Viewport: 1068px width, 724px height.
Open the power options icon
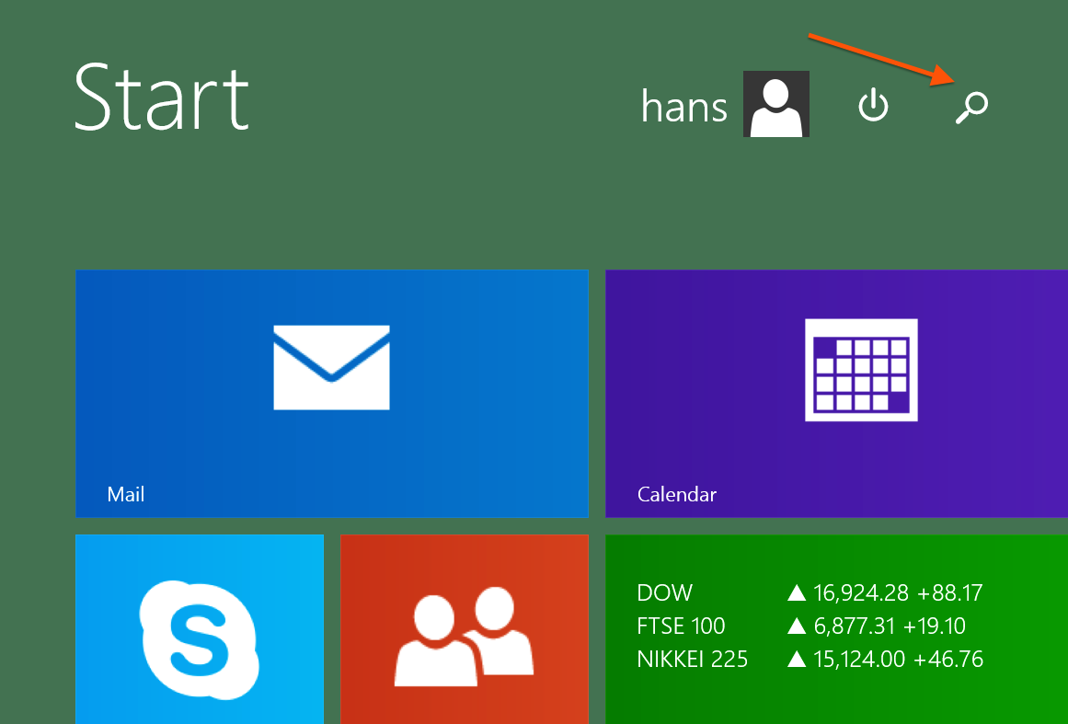(x=873, y=106)
